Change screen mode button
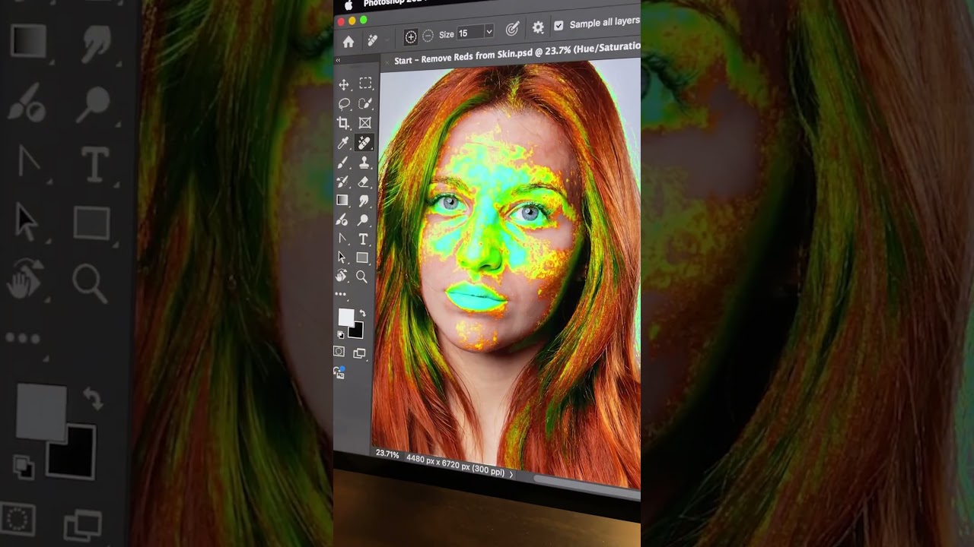The width and height of the screenshot is (974, 547). (x=359, y=353)
